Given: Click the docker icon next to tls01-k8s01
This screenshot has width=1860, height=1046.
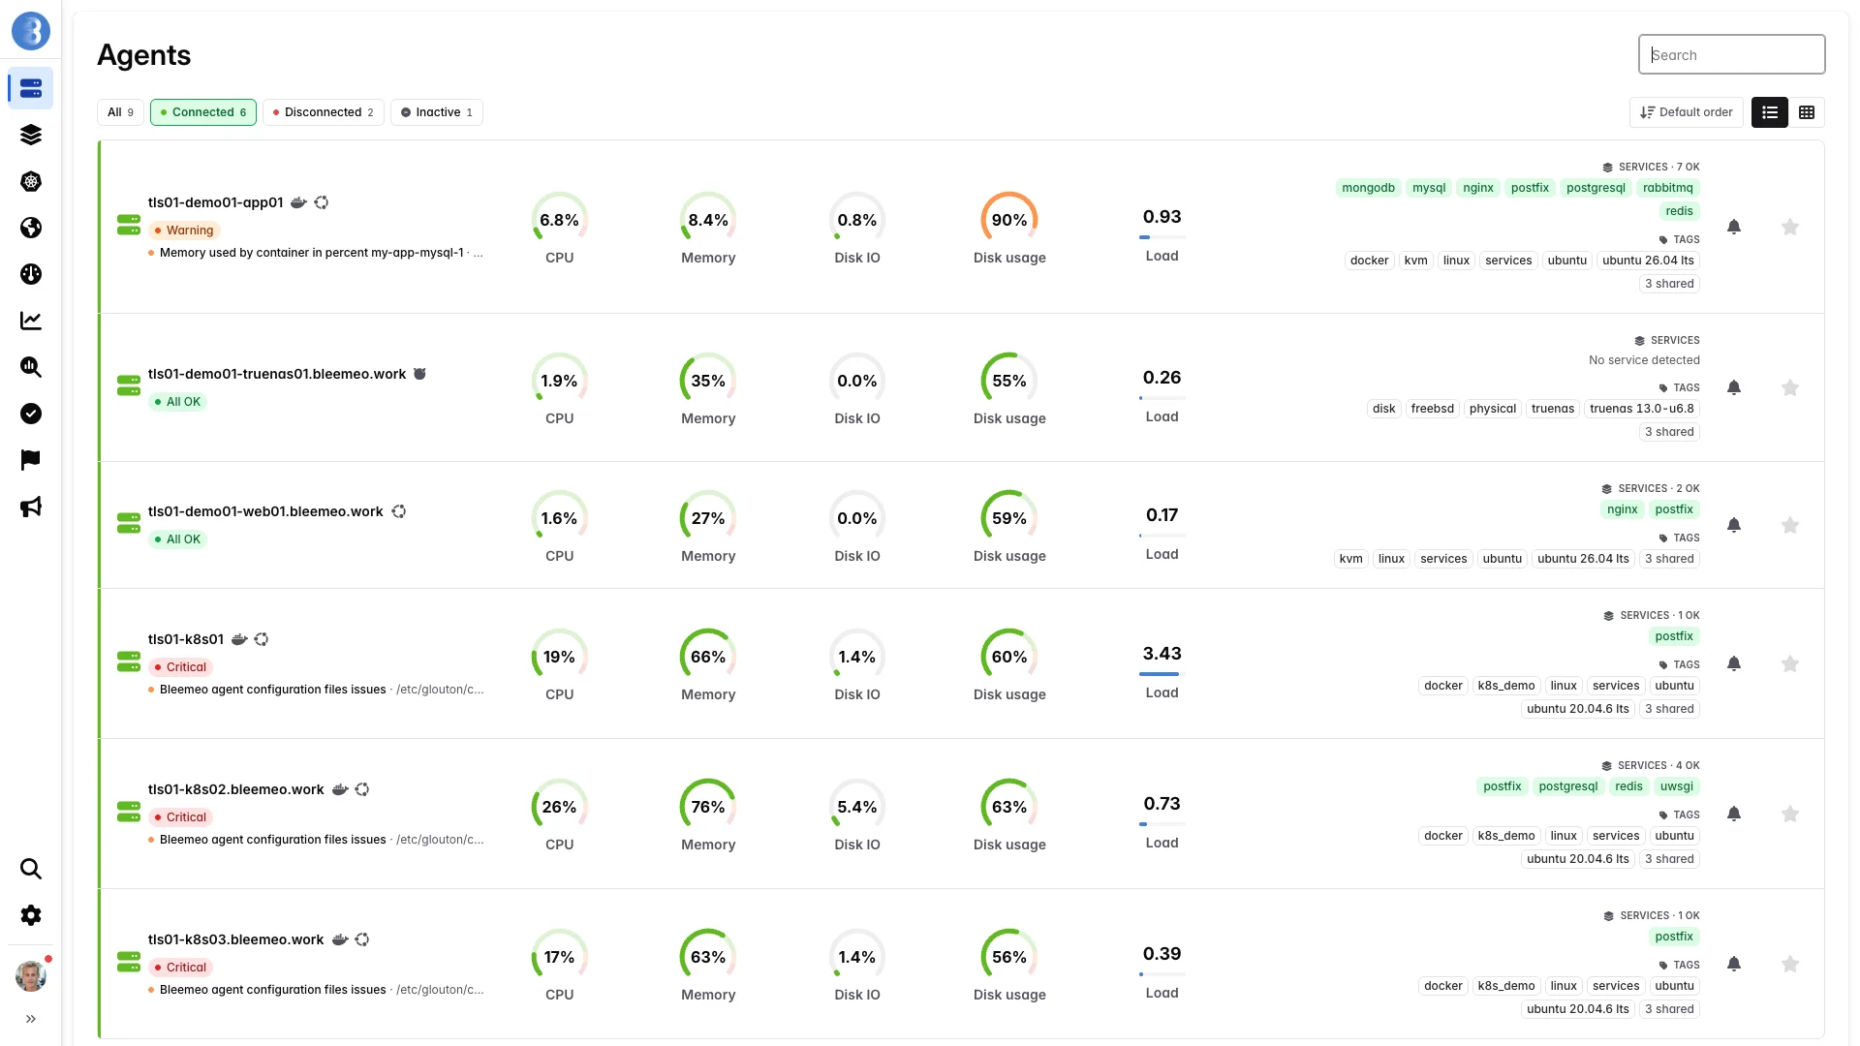Looking at the screenshot, I should pos(239,639).
